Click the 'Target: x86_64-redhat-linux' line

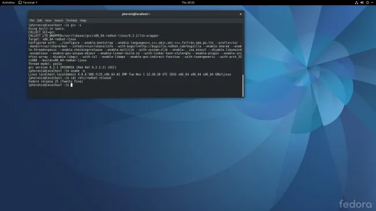coord(52,39)
